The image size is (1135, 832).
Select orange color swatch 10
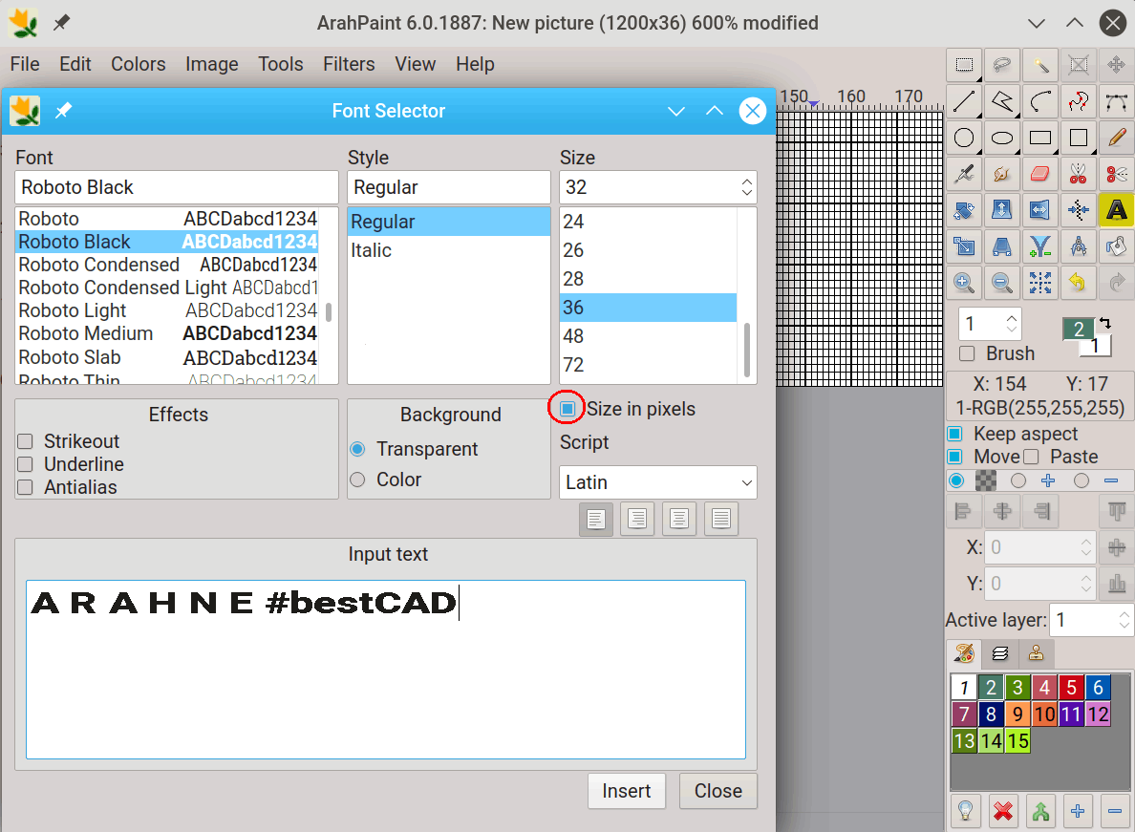click(x=1044, y=715)
